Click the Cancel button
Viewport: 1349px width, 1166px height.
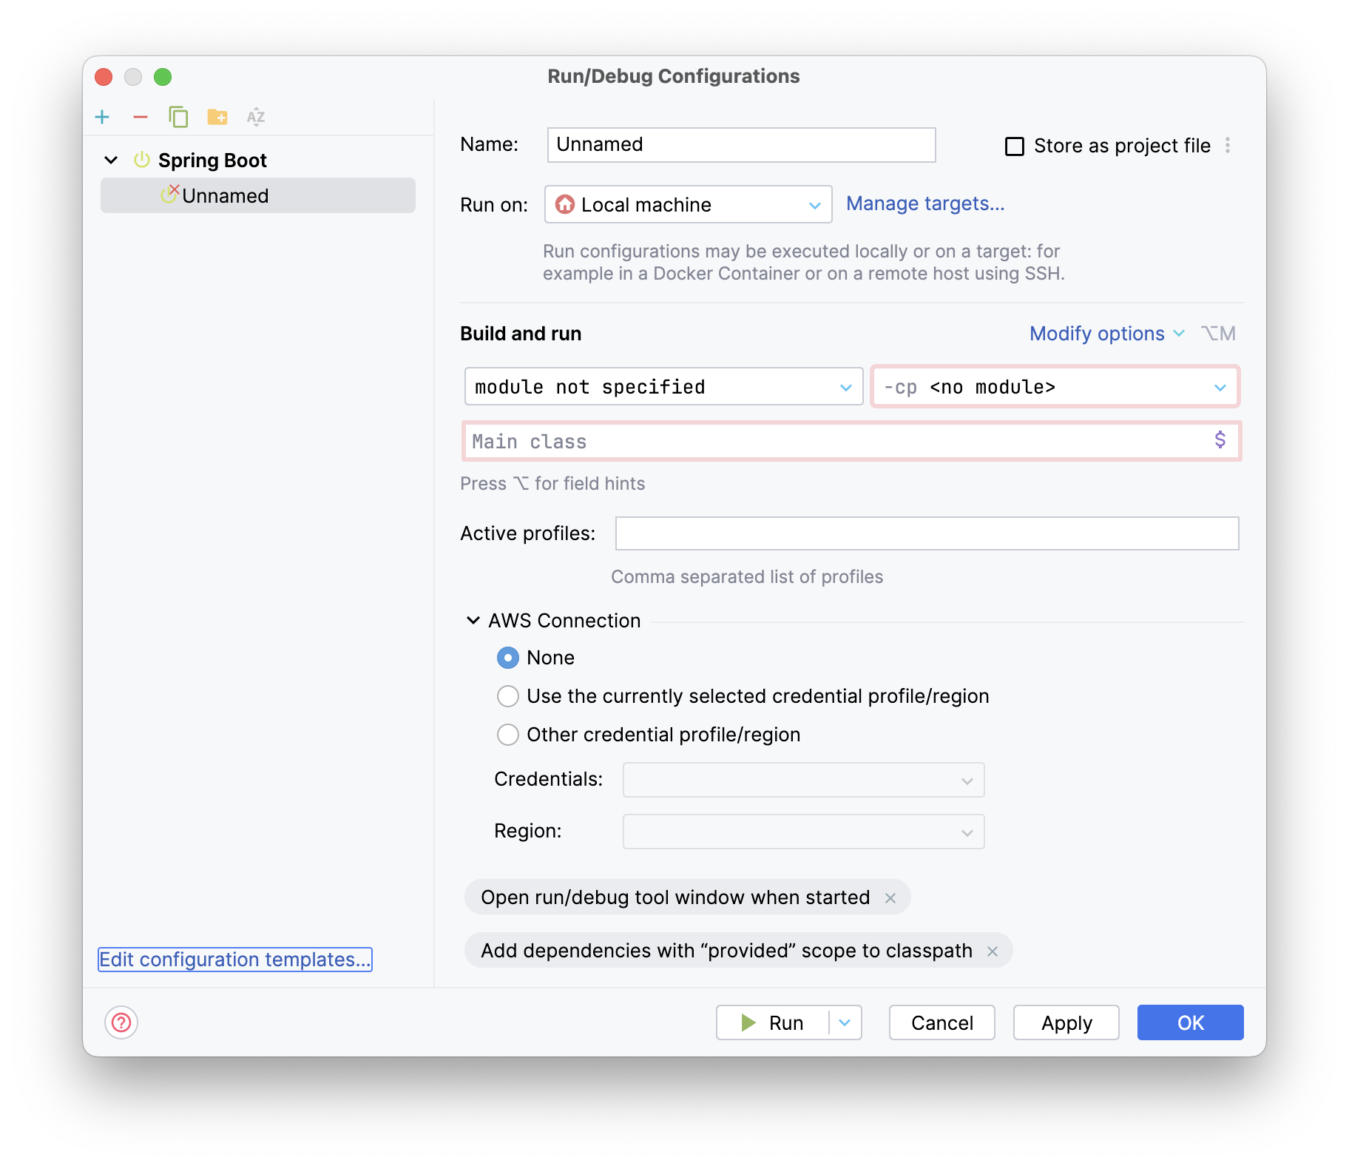(941, 1022)
